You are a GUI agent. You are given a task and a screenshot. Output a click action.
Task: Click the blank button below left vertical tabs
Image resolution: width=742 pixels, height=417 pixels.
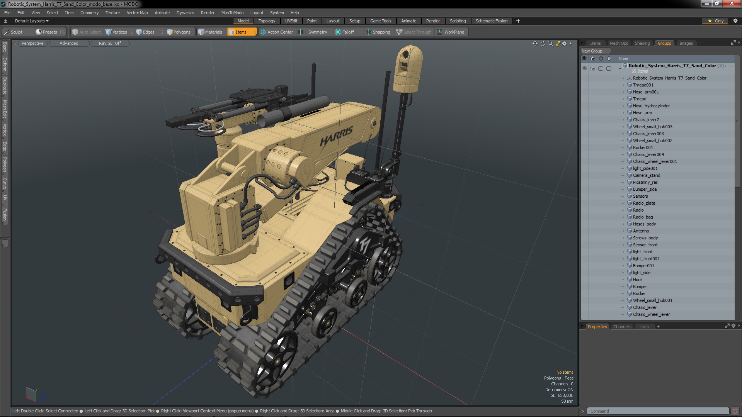point(5,243)
